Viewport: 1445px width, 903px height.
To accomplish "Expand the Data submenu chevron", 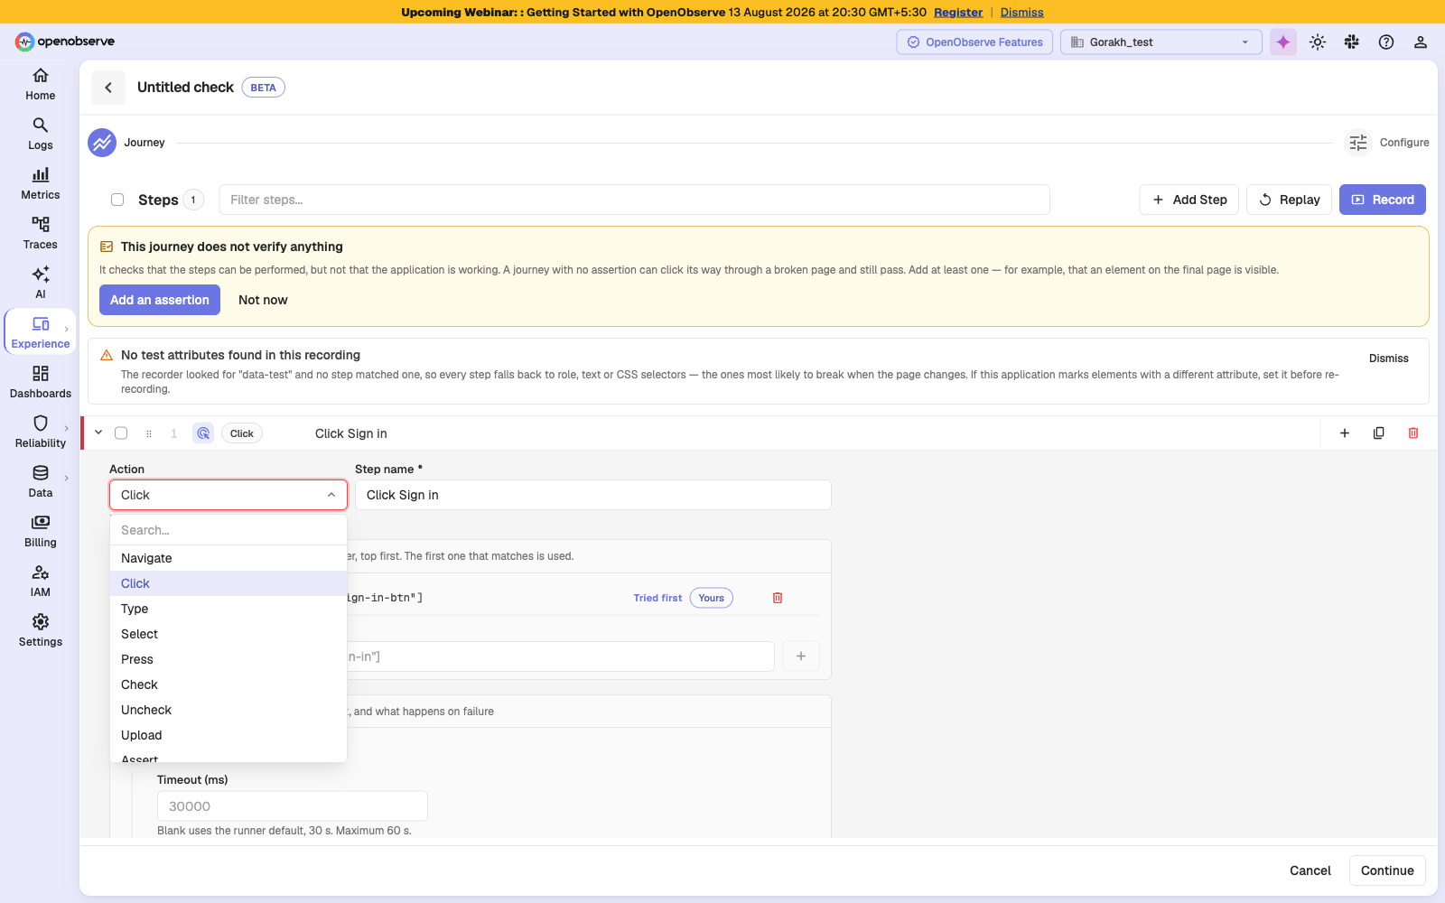I will (x=67, y=479).
